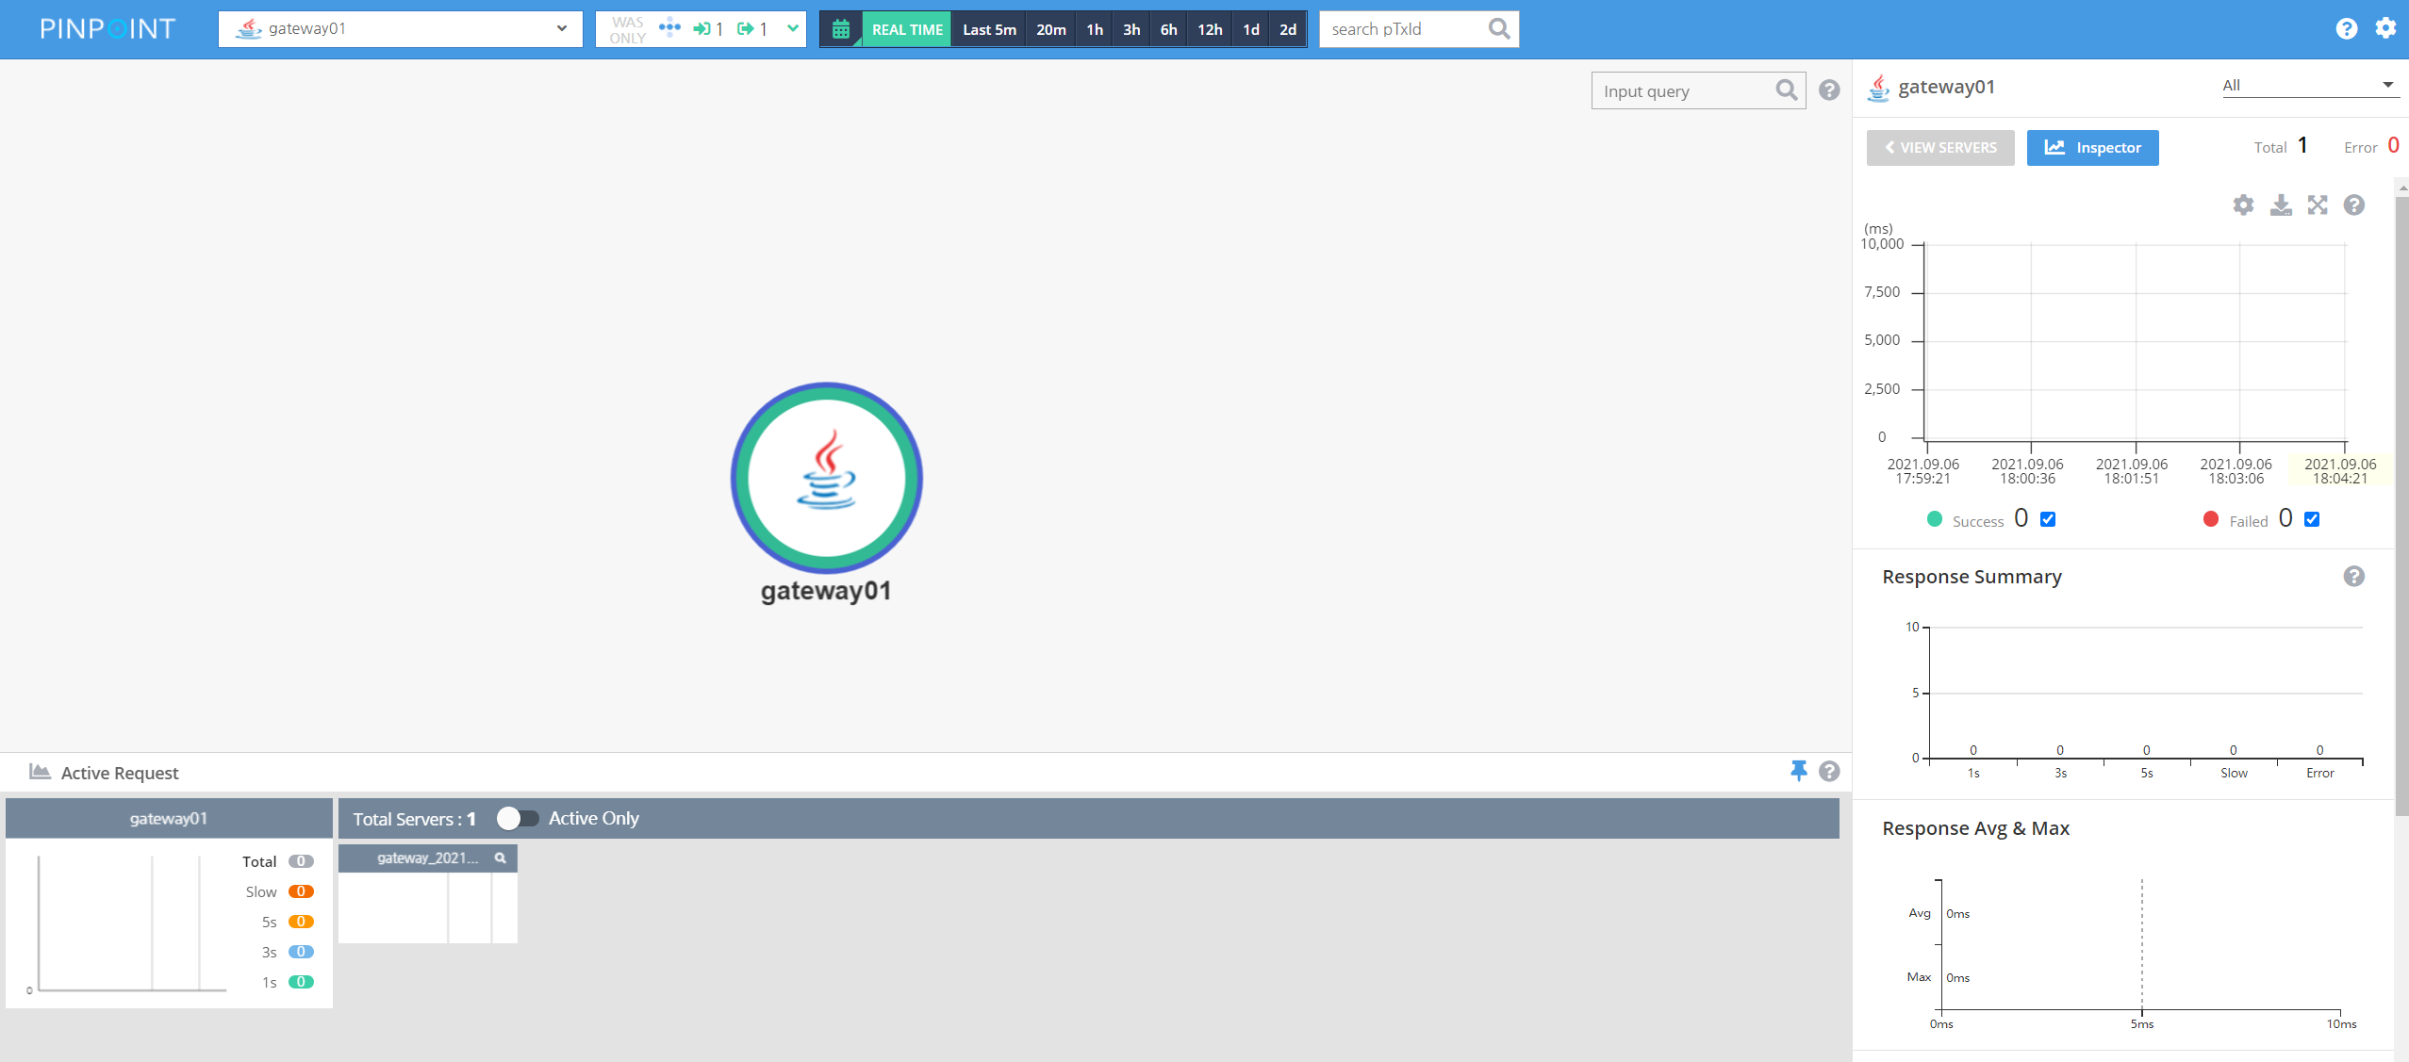Uncheck the Failed series checkbox
The width and height of the screenshot is (2409, 1062).
(2310, 519)
